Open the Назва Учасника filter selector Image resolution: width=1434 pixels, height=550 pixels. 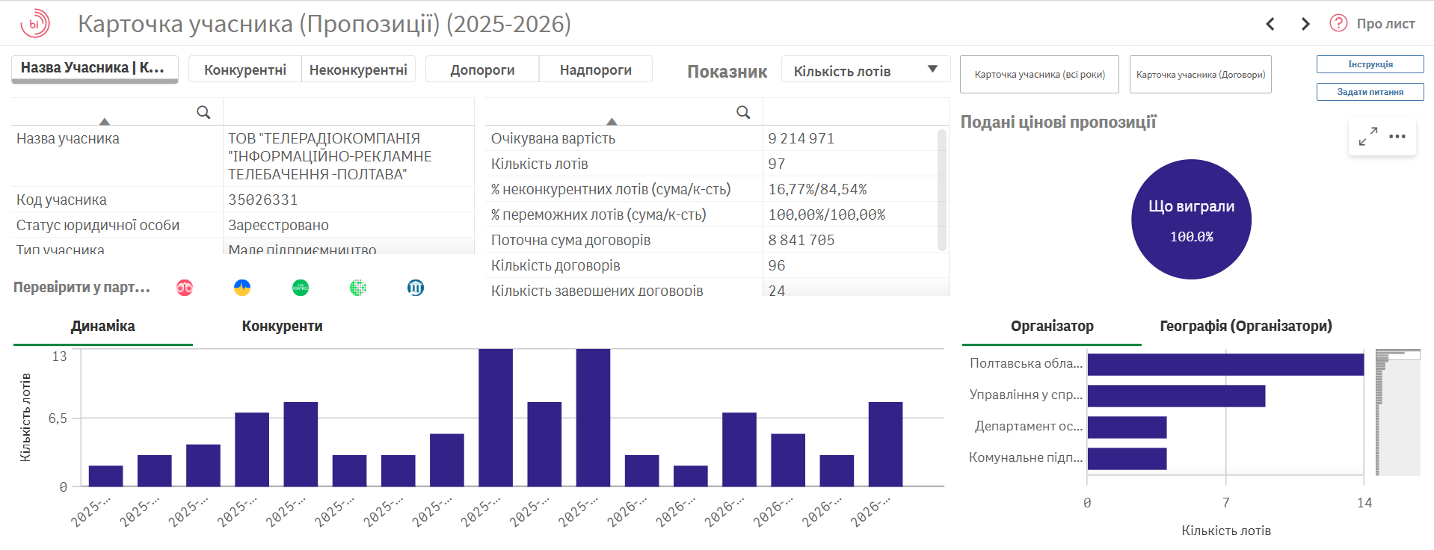pos(95,68)
